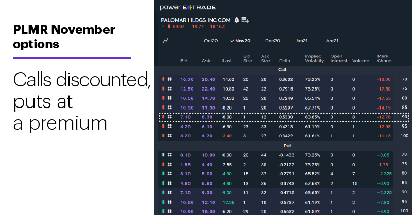Screen dimensions: 412x215
Task: Expand the quote arrow before 89.07
Action: (x=163, y=27)
